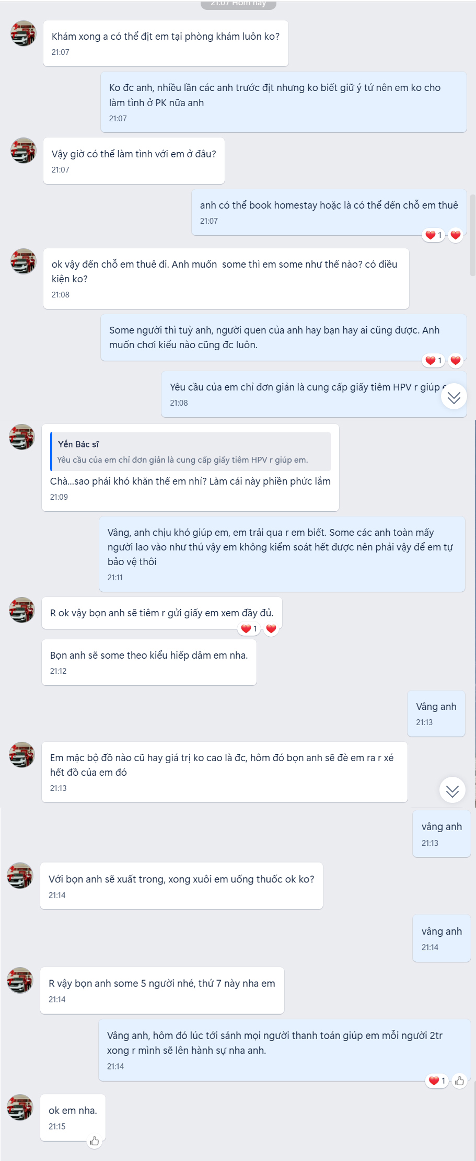Screen dimensions: 476x1161
Task: Toggle thumbs-up reaction on 'ok em nha.' message
Action: [x=95, y=1141]
